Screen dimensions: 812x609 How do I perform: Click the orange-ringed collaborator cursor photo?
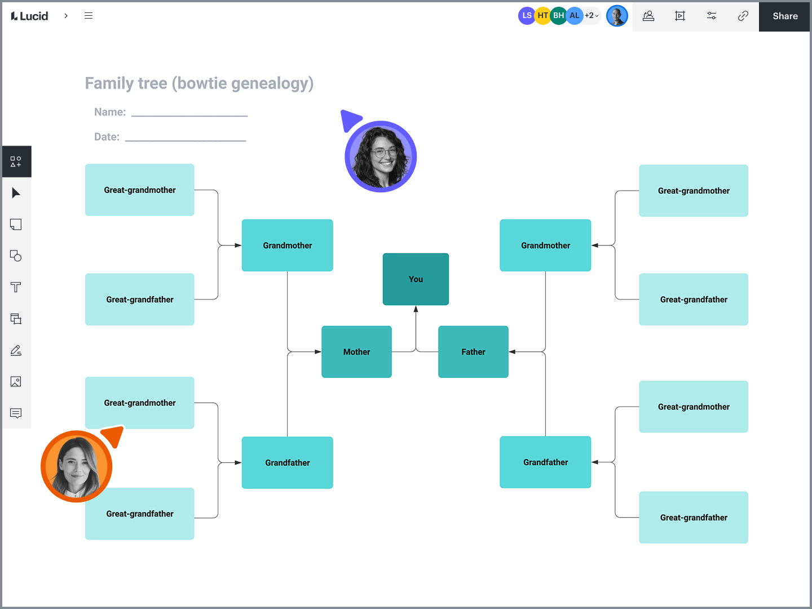(77, 466)
